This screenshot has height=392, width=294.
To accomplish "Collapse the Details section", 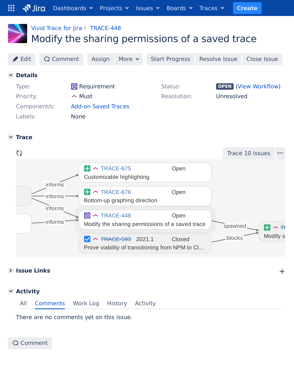I will pos(11,75).
